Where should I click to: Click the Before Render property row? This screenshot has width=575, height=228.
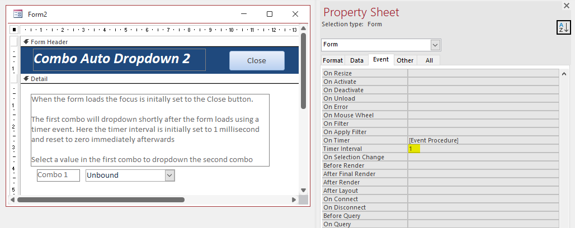coord(440,165)
